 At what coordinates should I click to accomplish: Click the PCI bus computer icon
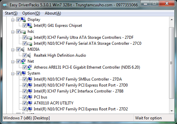[30, 97]
